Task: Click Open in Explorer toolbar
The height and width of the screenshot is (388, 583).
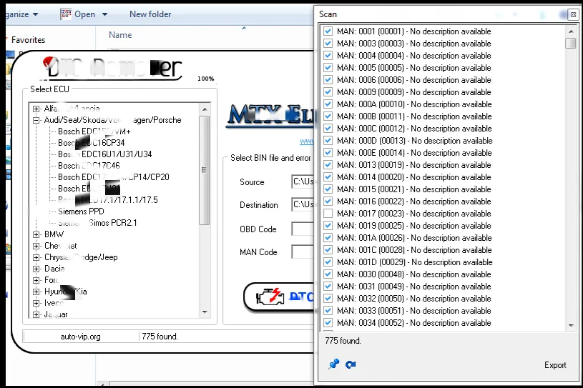Action: pyautogui.click(x=85, y=14)
